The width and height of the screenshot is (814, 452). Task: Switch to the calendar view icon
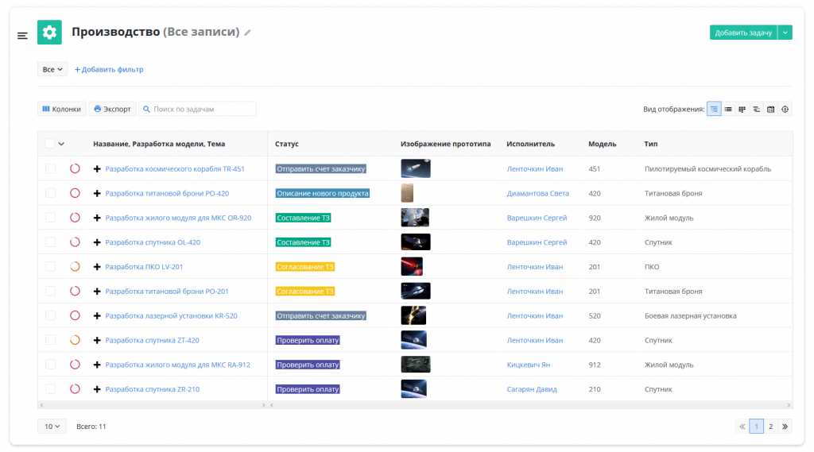770,109
